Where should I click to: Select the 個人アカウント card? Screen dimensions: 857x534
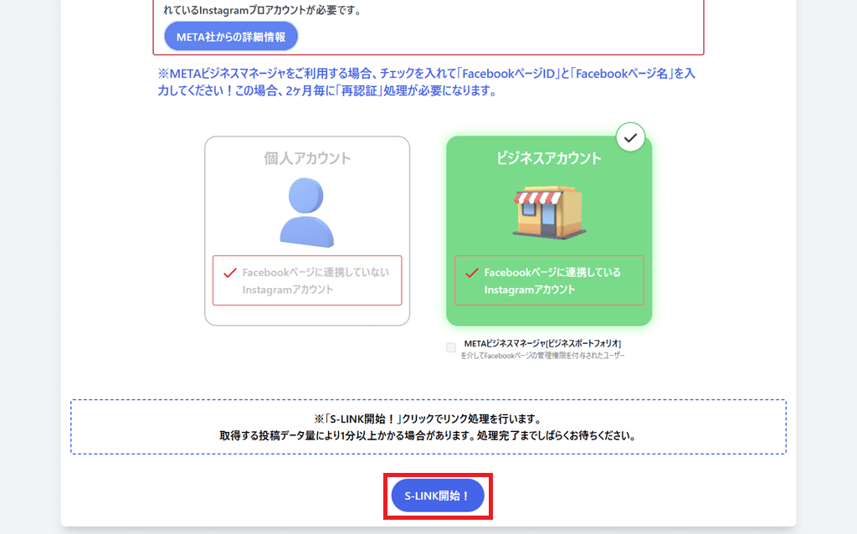coord(307,230)
